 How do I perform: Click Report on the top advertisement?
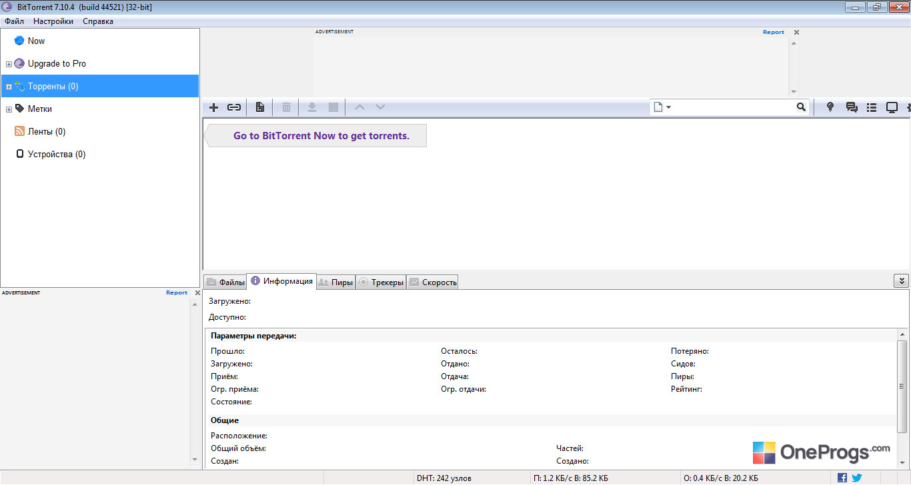pyautogui.click(x=774, y=32)
